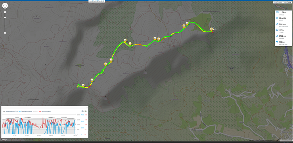This screenshot has height=143, width=293.
Task: Click the heart rate icon
Action: point(277,42)
